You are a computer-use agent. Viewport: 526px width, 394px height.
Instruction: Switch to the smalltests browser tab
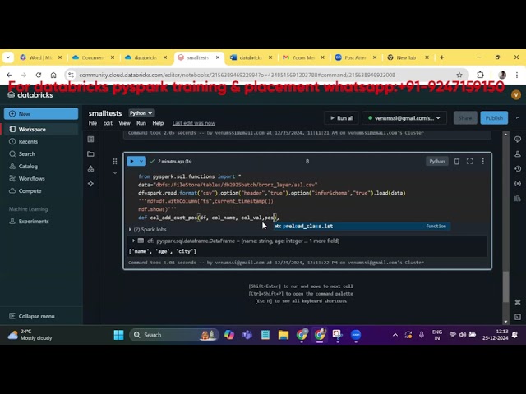point(199,57)
